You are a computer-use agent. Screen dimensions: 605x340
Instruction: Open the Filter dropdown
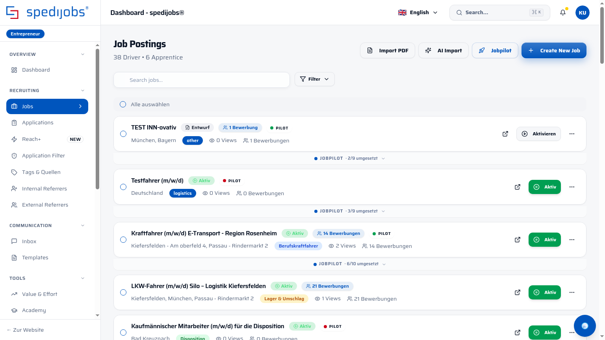[315, 79]
